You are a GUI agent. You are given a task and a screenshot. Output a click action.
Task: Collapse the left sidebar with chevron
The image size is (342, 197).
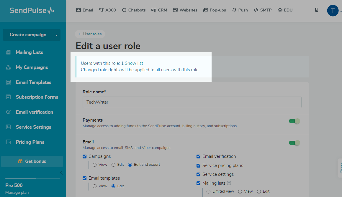(x=61, y=173)
